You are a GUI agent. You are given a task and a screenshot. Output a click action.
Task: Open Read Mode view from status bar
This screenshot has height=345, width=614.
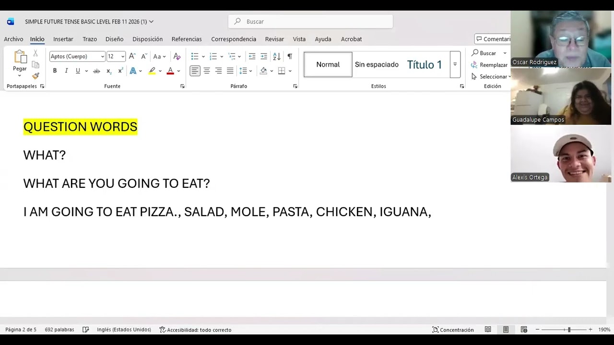point(488,330)
